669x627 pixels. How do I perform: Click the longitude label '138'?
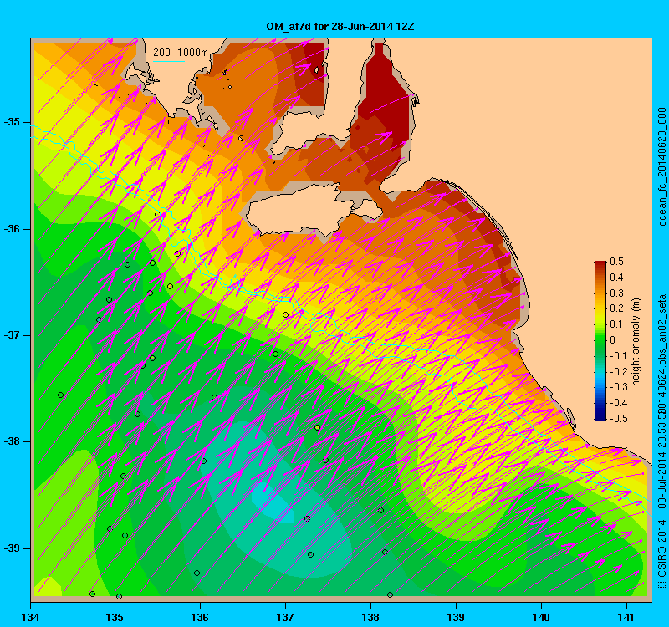tap(370, 618)
